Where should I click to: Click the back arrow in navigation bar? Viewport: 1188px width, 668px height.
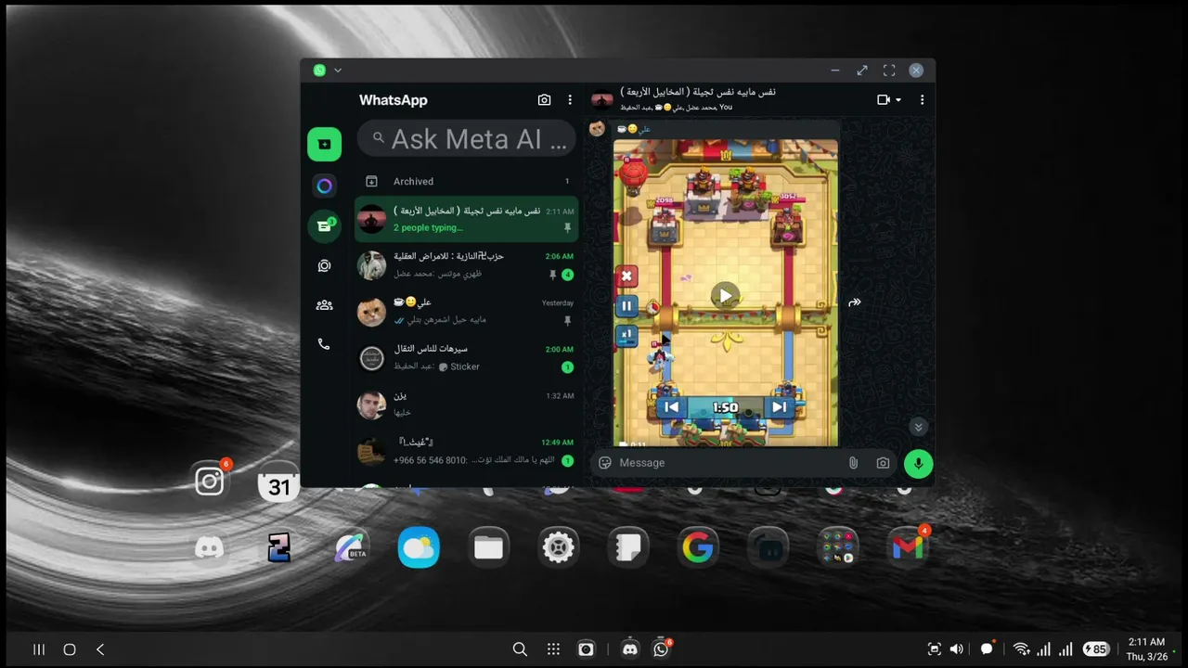coord(100,649)
